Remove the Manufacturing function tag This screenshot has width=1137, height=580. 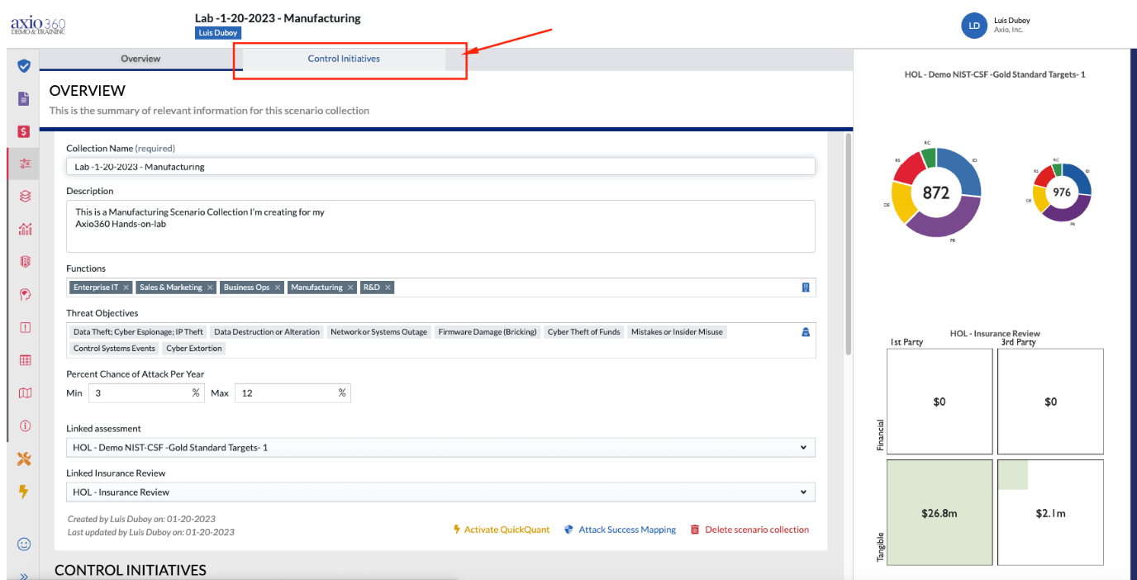tap(350, 288)
